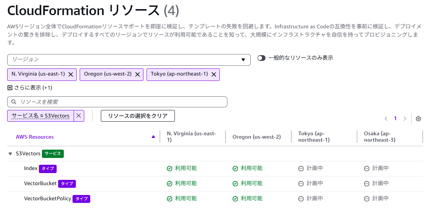Expand さらに表示 (+1) regions
Image resolution: width=432 pixels, height=215 pixels.
pos(30,88)
